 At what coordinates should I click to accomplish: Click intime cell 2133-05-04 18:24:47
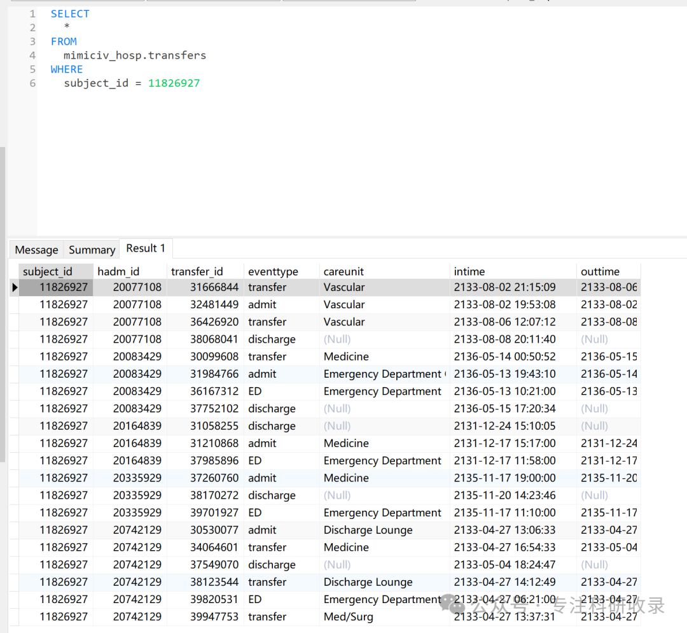coord(513,565)
